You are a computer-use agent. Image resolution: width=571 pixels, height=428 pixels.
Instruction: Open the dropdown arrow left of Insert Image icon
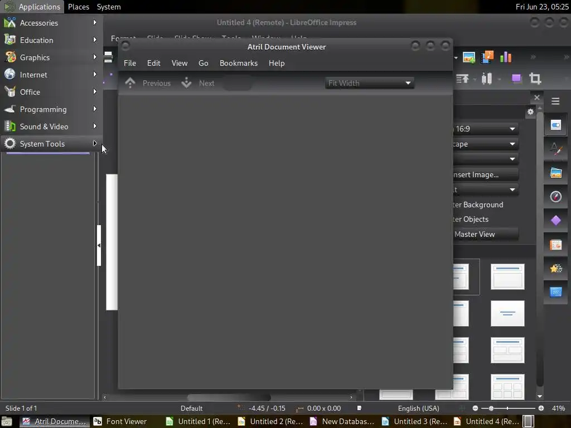[x=456, y=57]
